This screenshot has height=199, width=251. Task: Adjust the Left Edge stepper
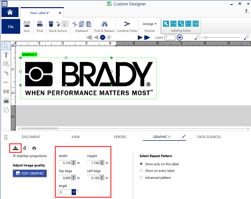102,177
